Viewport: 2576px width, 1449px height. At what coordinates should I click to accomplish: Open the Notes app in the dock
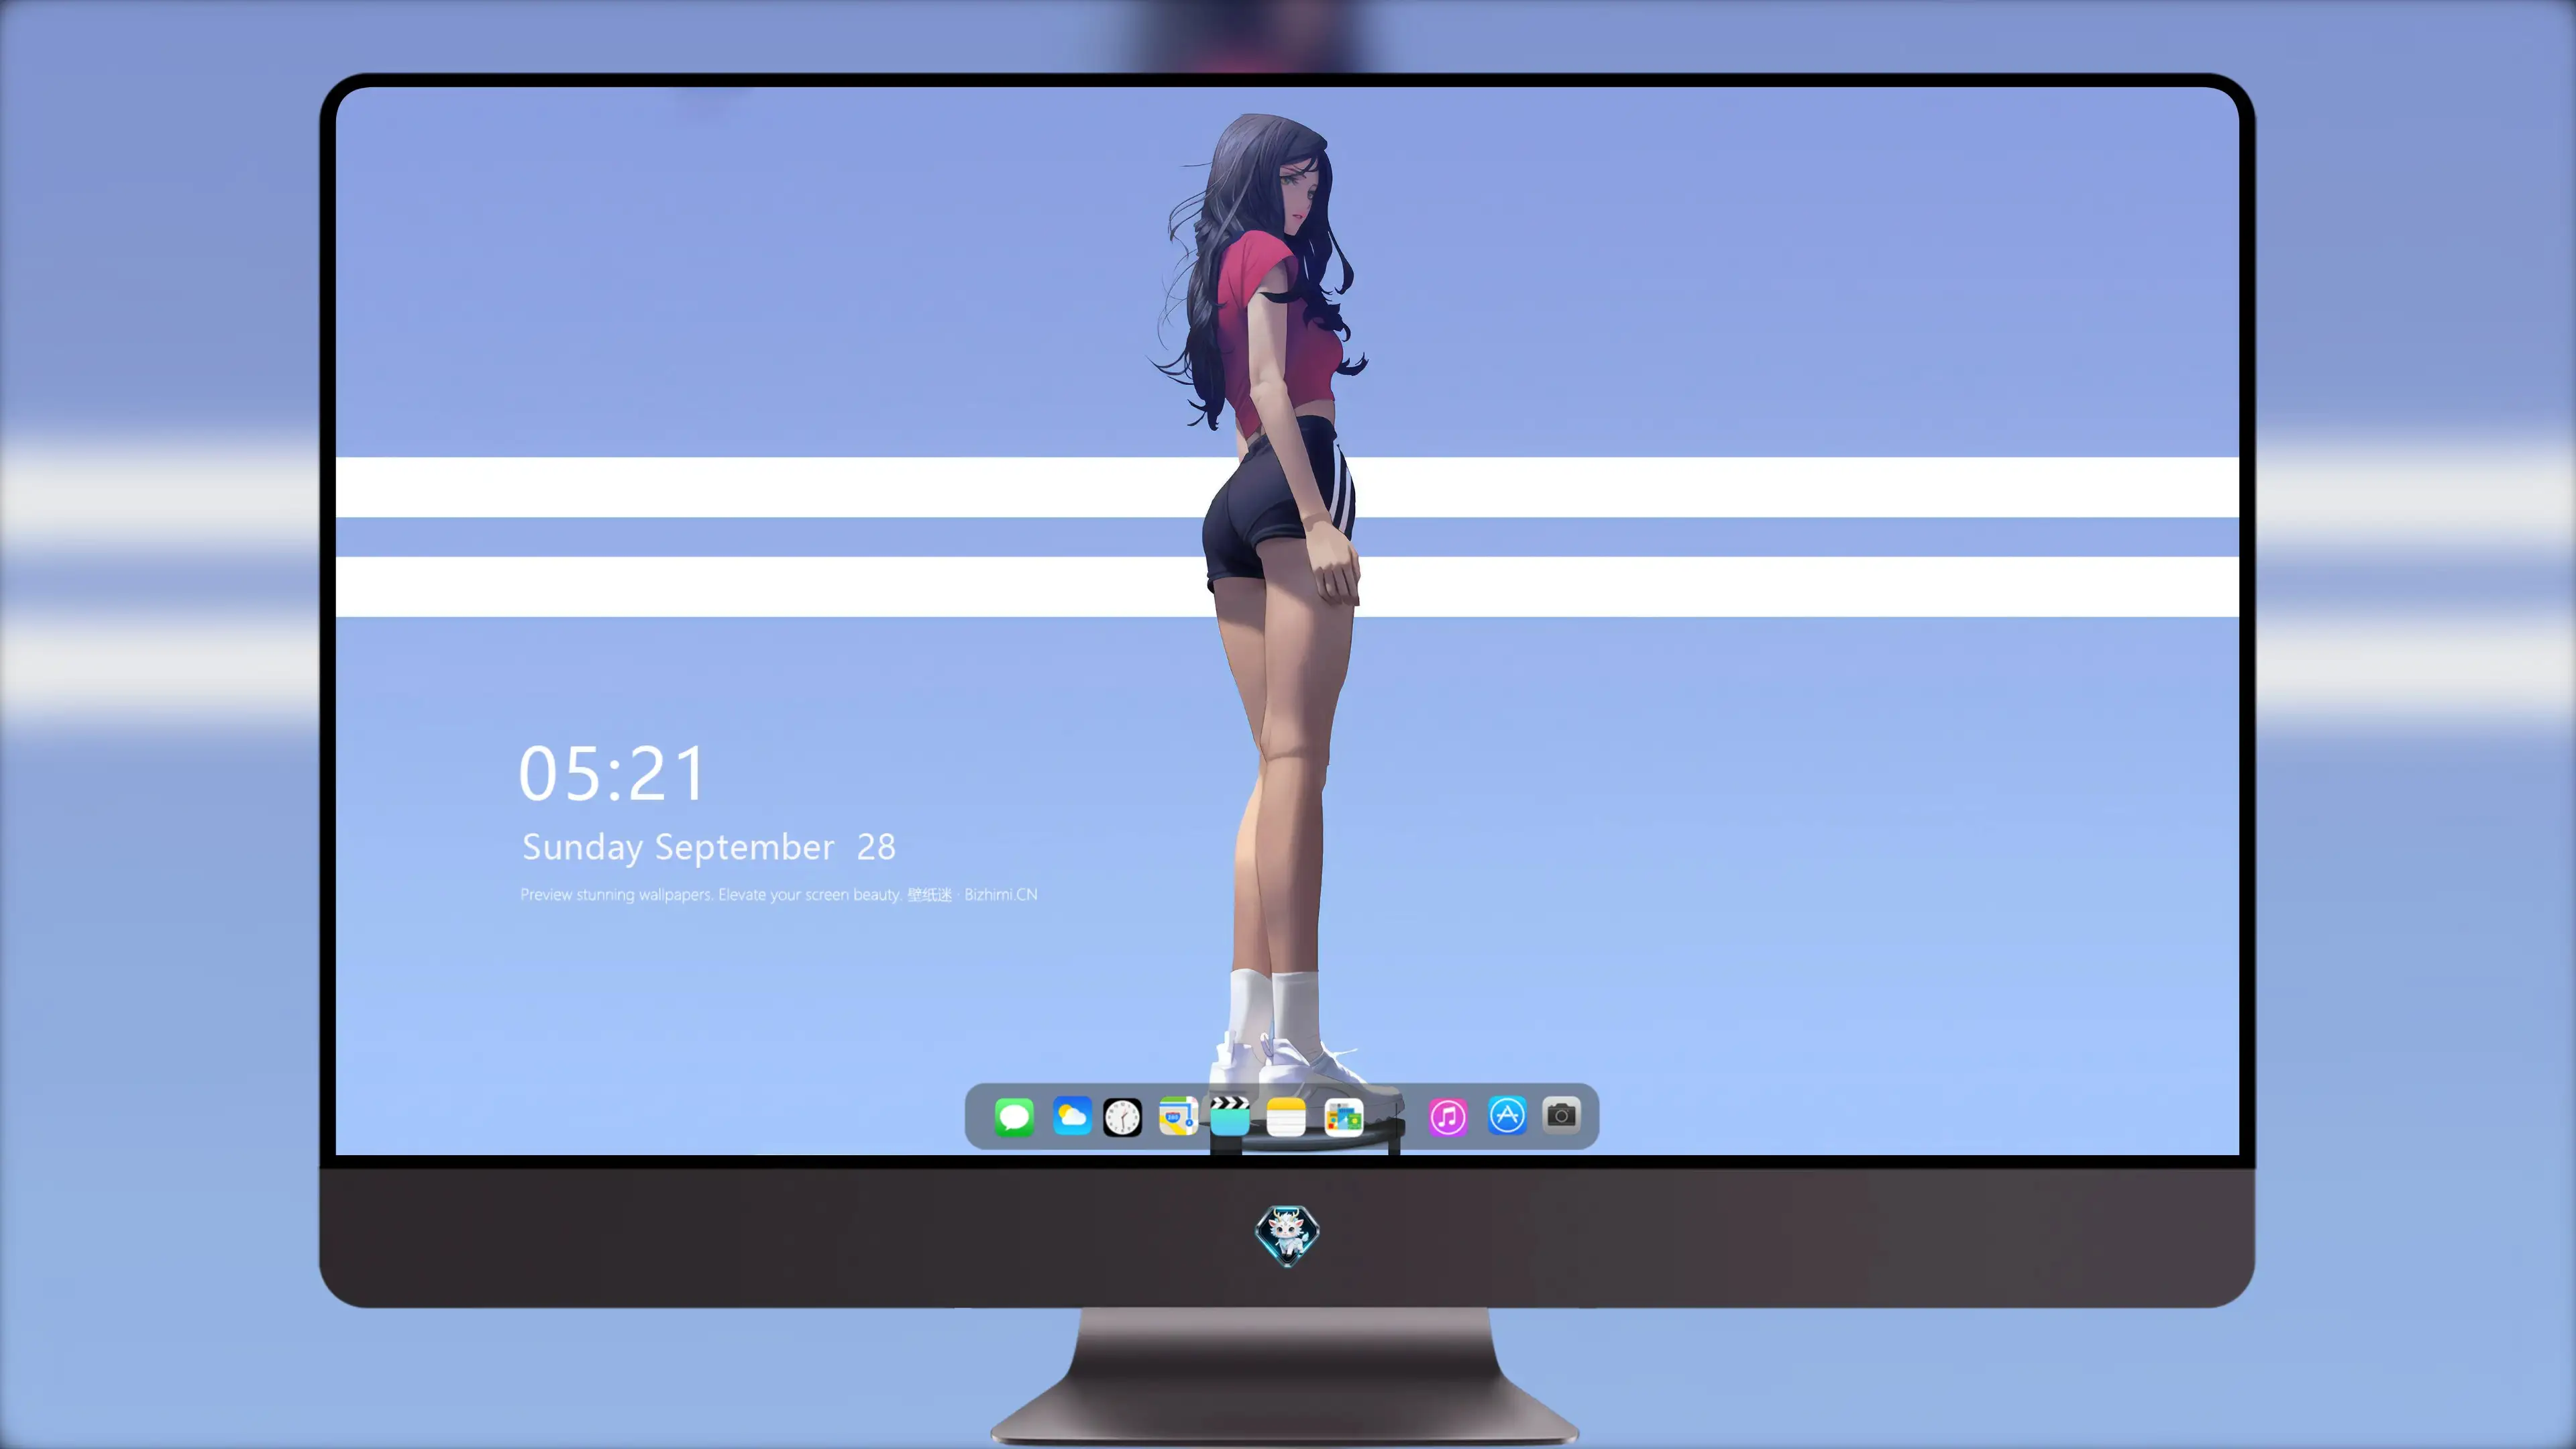pyautogui.click(x=1286, y=1117)
